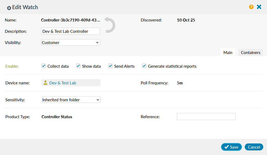The image size is (267, 155).
Task: Uncheck the Collect data checkbox
Action: (44, 66)
